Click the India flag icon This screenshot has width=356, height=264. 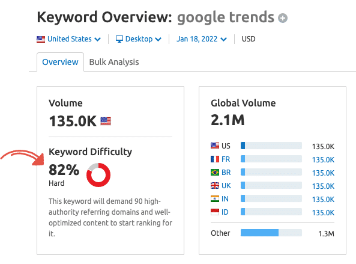(x=215, y=198)
